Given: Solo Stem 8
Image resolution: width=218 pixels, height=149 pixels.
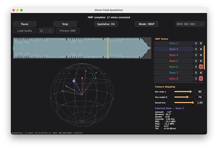Looking at the screenshot, I should pyautogui.click(x=196, y=79).
